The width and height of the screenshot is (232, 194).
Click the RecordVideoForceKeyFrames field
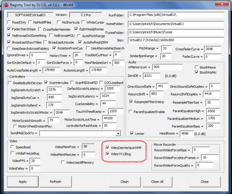[210, 157]
